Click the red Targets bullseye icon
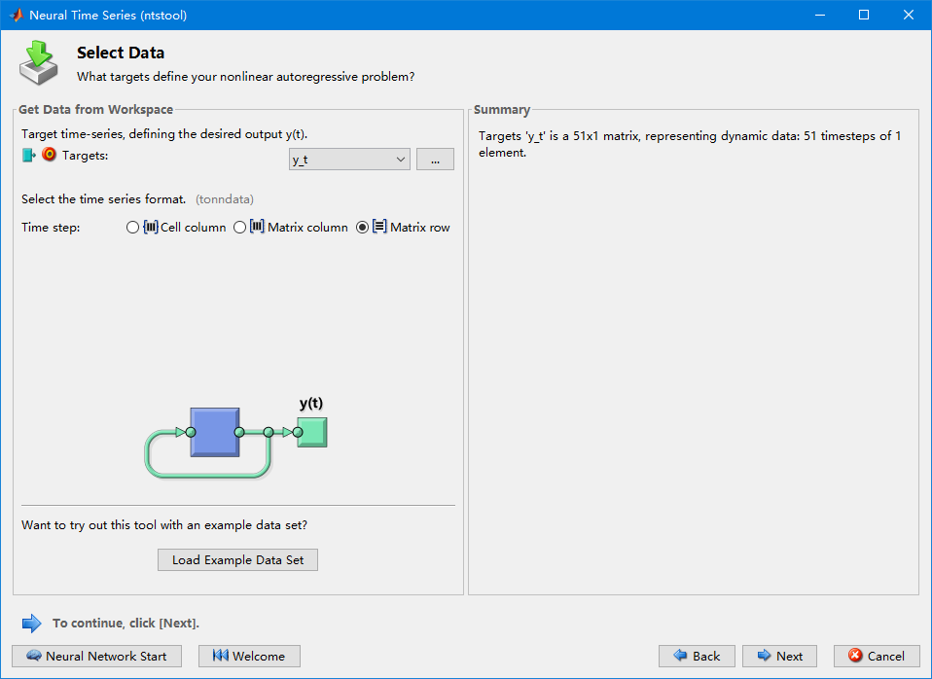Image resolution: width=932 pixels, height=679 pixels. [50, 155]
